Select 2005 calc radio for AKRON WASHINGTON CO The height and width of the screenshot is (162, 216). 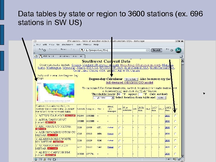[x=175, y=134]
